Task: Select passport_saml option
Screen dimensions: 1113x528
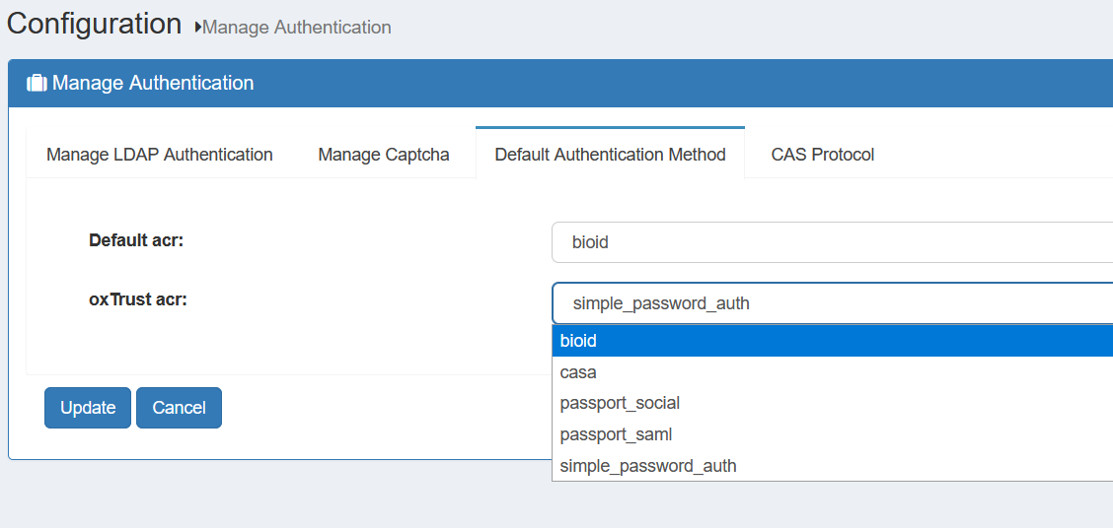Action: (x=832, y=434)
